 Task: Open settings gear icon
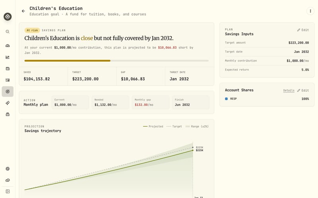click(8, 169)
